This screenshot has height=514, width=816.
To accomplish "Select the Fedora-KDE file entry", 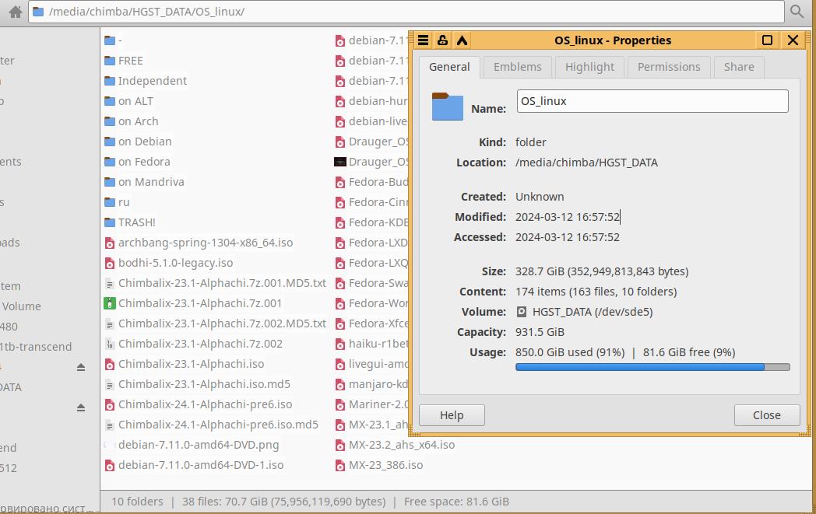I will (371, 222).
